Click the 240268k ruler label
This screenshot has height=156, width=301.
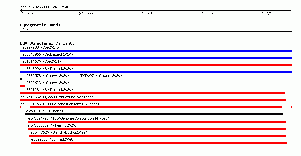click(86, 14)
